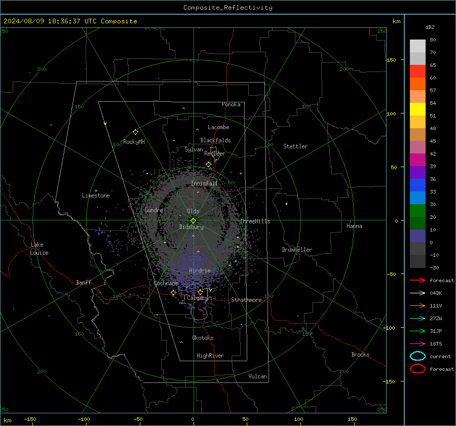This screenshot has height=426, width=456.
Task: Select the orange 111V arrow legend icon
Action: [x=417, y=305]
